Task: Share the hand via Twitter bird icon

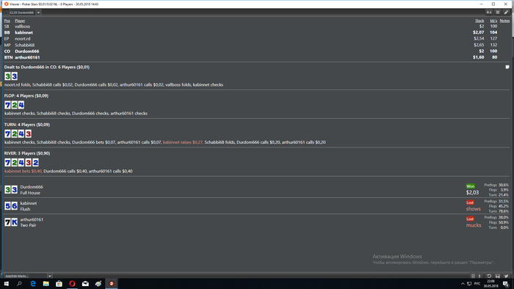Action: [x=506, y=276]
